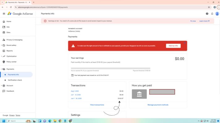
Task: Go back to the previous page
Action: [x=2, y=7]
